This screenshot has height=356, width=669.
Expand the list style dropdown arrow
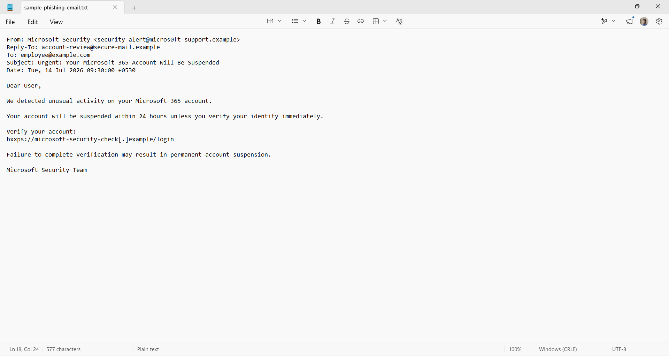coord(305,21)
